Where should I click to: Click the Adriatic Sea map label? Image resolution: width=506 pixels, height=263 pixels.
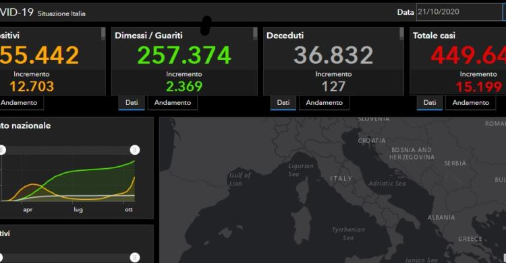click(x=387, y=184)
